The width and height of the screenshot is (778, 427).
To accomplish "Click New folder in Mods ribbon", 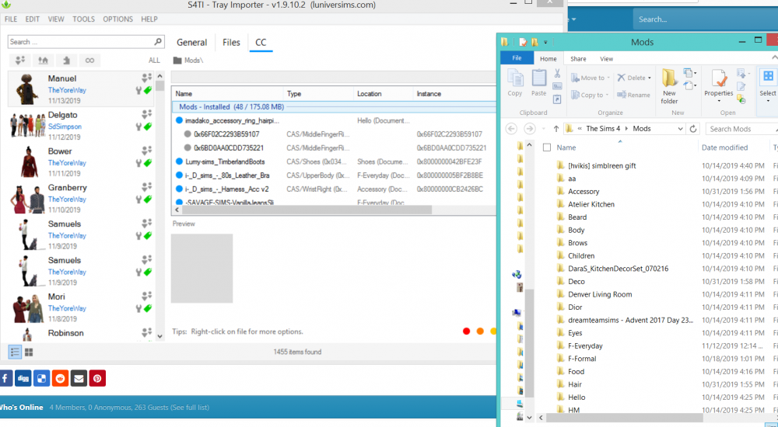I will pyautogui.click(x=669, y=86).
